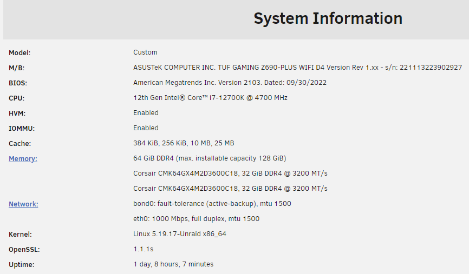Click the Model: label

click(x=19, y=53)
